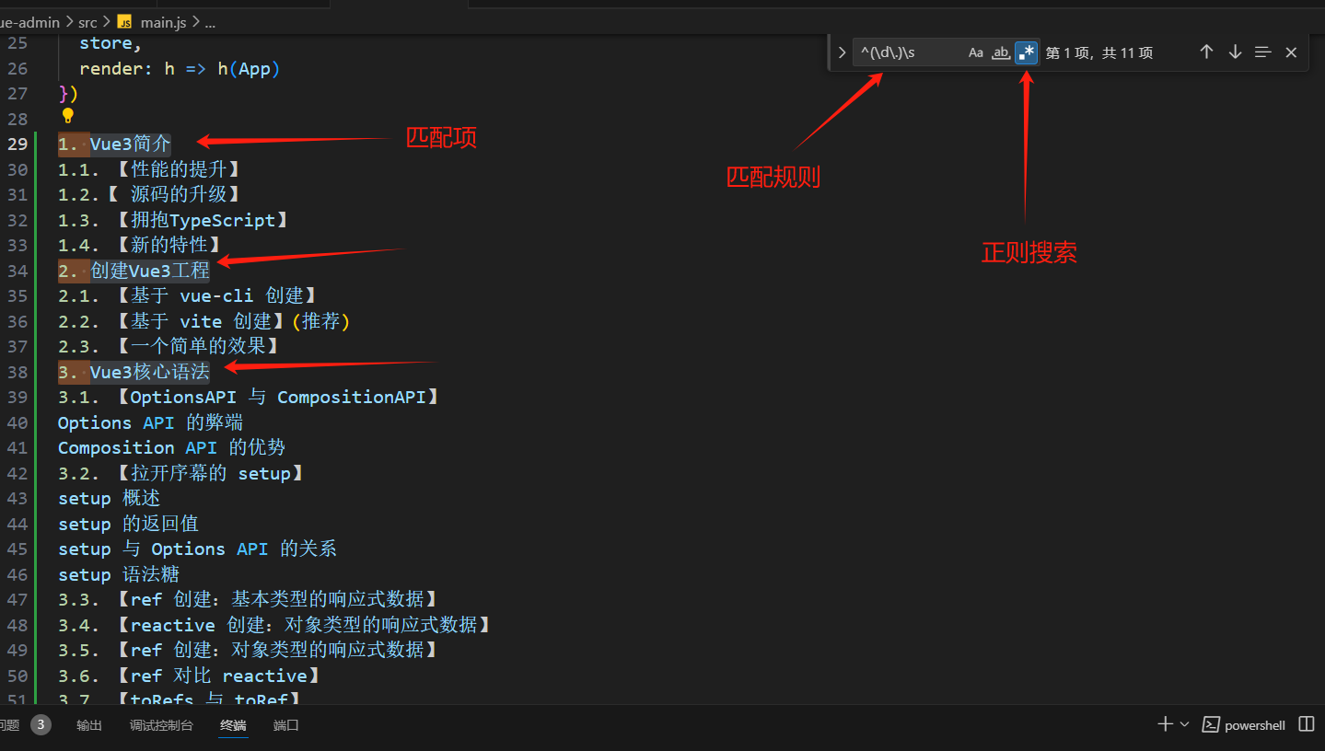The width and height of the screenshot is (1325, 751).
Task: Click '3.4. 【reactive 创建：对象类型的响应式数据】'
Action: tap(274, 625)
